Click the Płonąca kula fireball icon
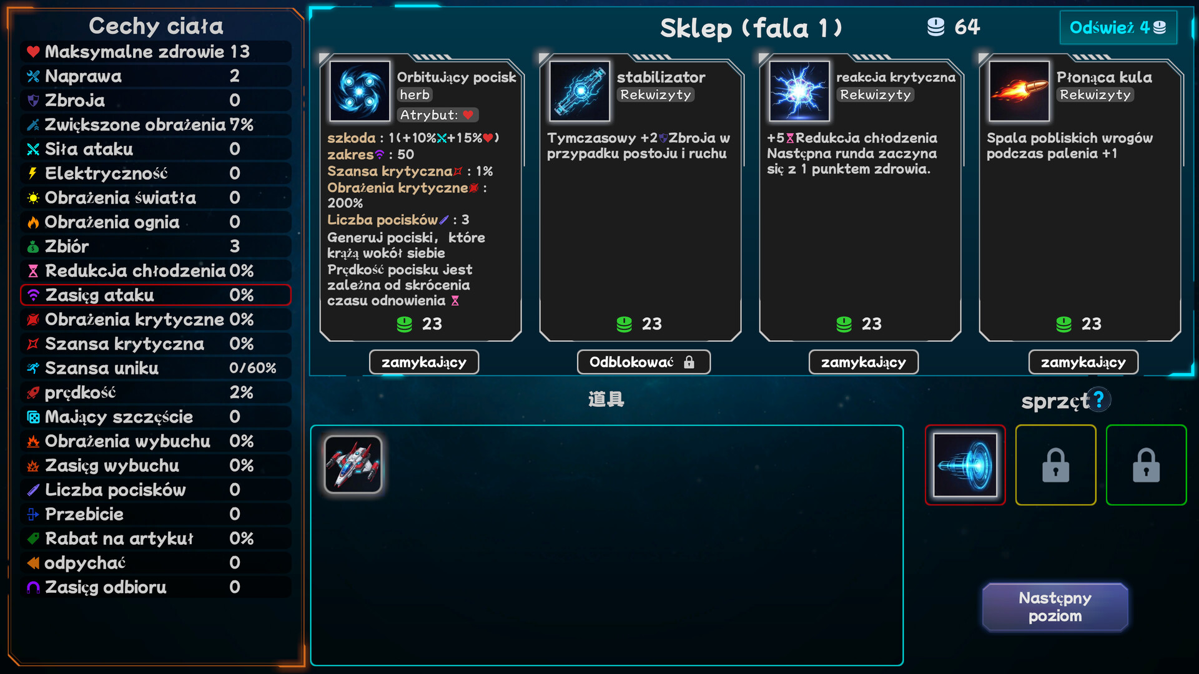Viewport: 1199px width, 674px height. coord(1019,91)
